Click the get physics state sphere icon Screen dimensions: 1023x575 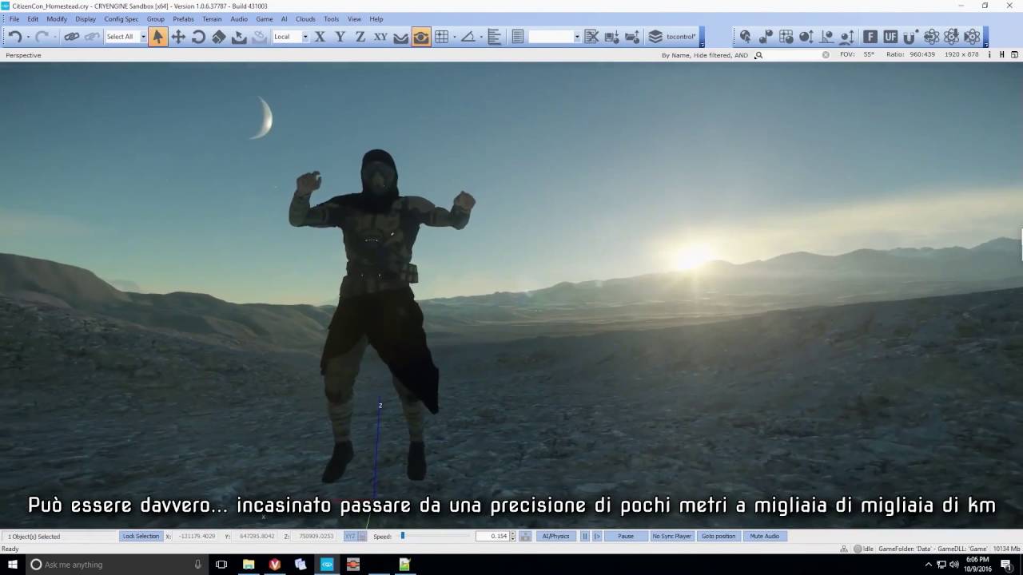pos(745,37)
